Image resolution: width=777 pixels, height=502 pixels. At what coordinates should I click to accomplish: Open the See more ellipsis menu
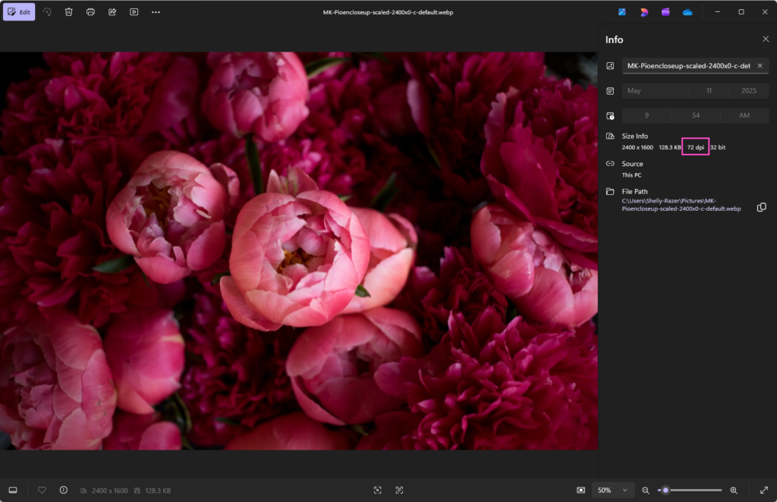(156, 12)
